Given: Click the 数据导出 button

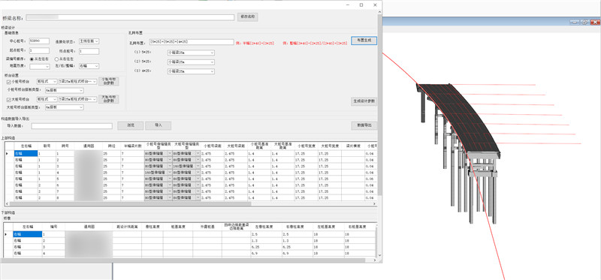Looking at the screenshot, I should [364, 125].
